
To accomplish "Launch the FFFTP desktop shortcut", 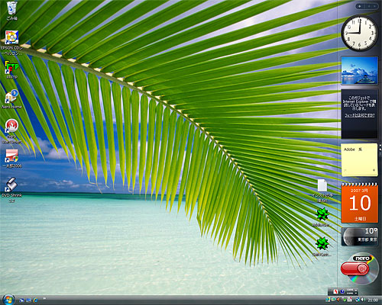I will click(x=11, y=67).
